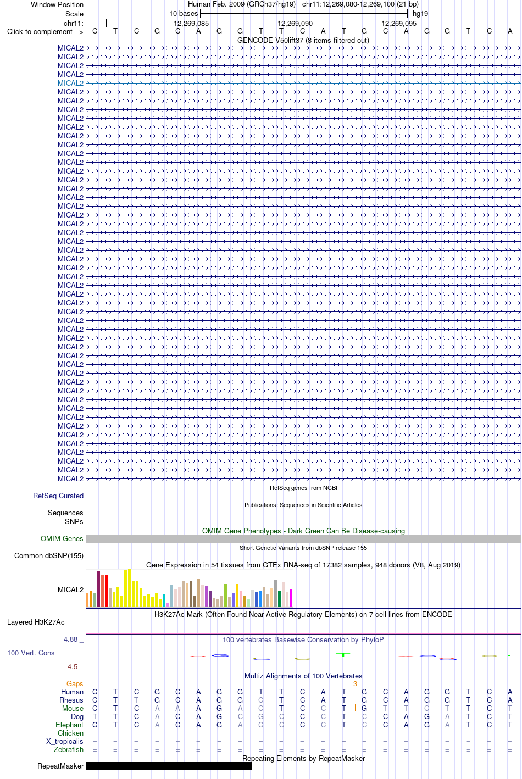Click 'RefSeq genes from NCBI' title
The width and height of the screenshot is (522, 779).
click(x=303, y=488)
